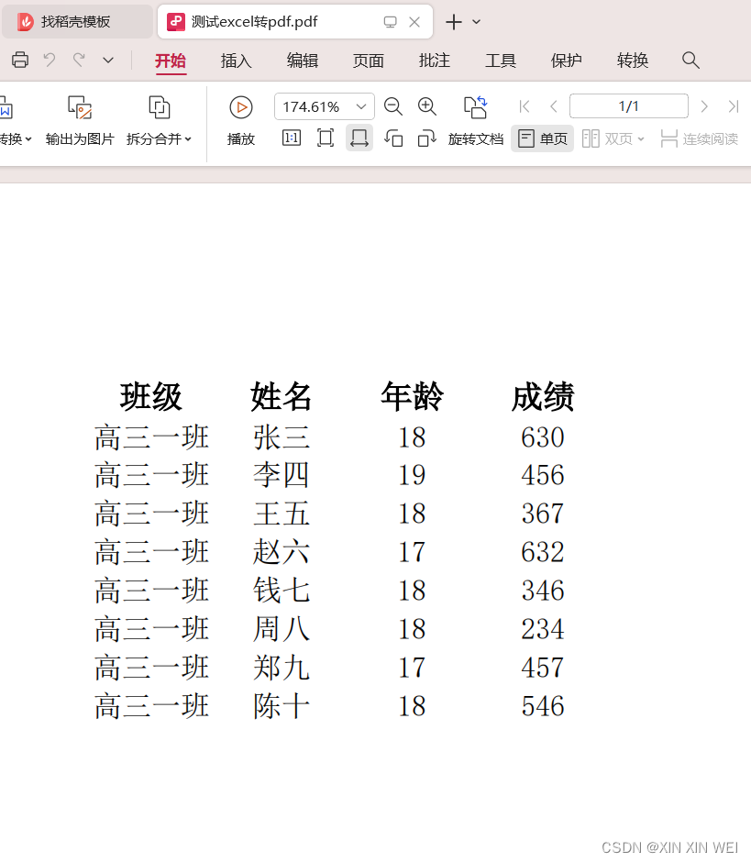Open the 批注 annotation tab

434,61
